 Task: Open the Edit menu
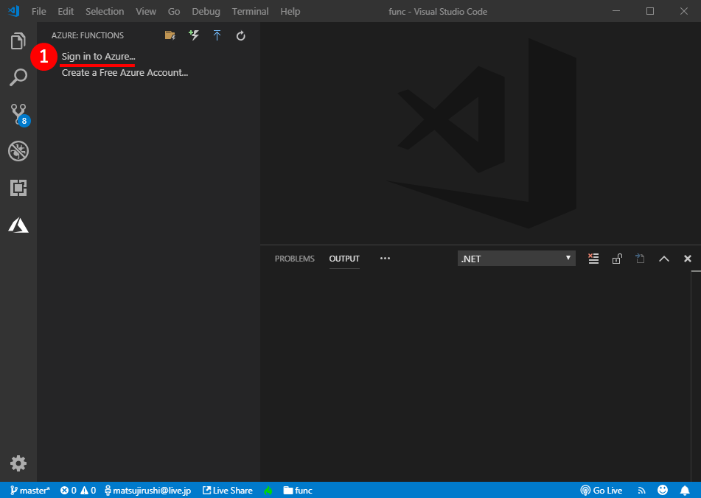click(66, 12)
